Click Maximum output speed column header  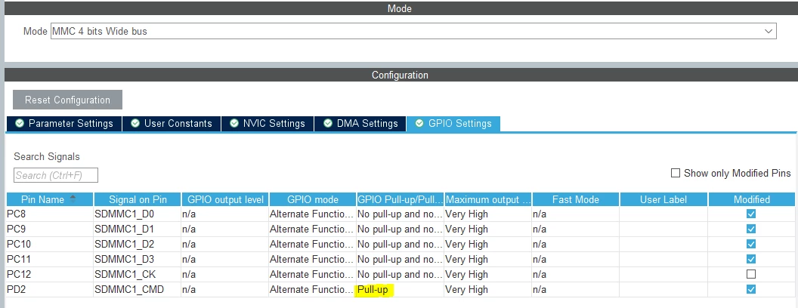488,199
